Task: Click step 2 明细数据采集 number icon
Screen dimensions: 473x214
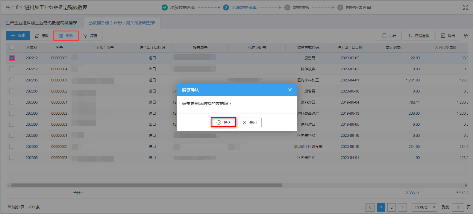Action: pos(226,7)
